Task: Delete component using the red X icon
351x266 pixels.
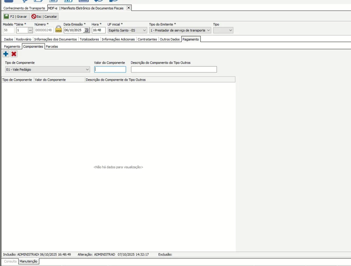Action: [x=14, y=54]
